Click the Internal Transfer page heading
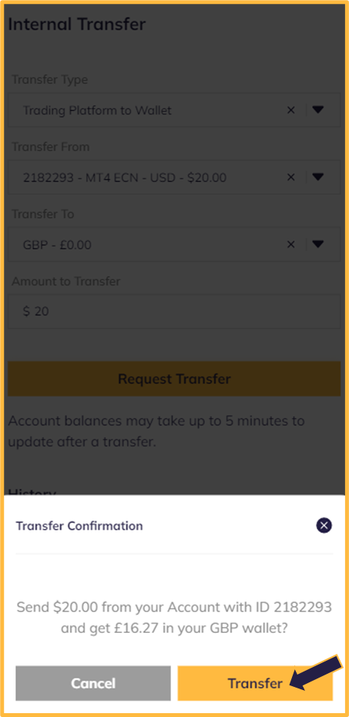 coord(77,24)
